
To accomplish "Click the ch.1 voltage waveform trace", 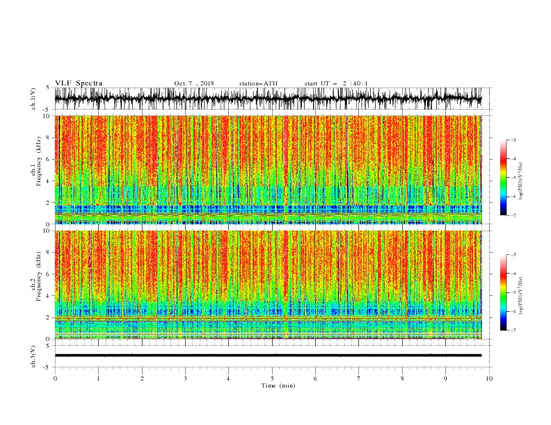I will point(268,99).
